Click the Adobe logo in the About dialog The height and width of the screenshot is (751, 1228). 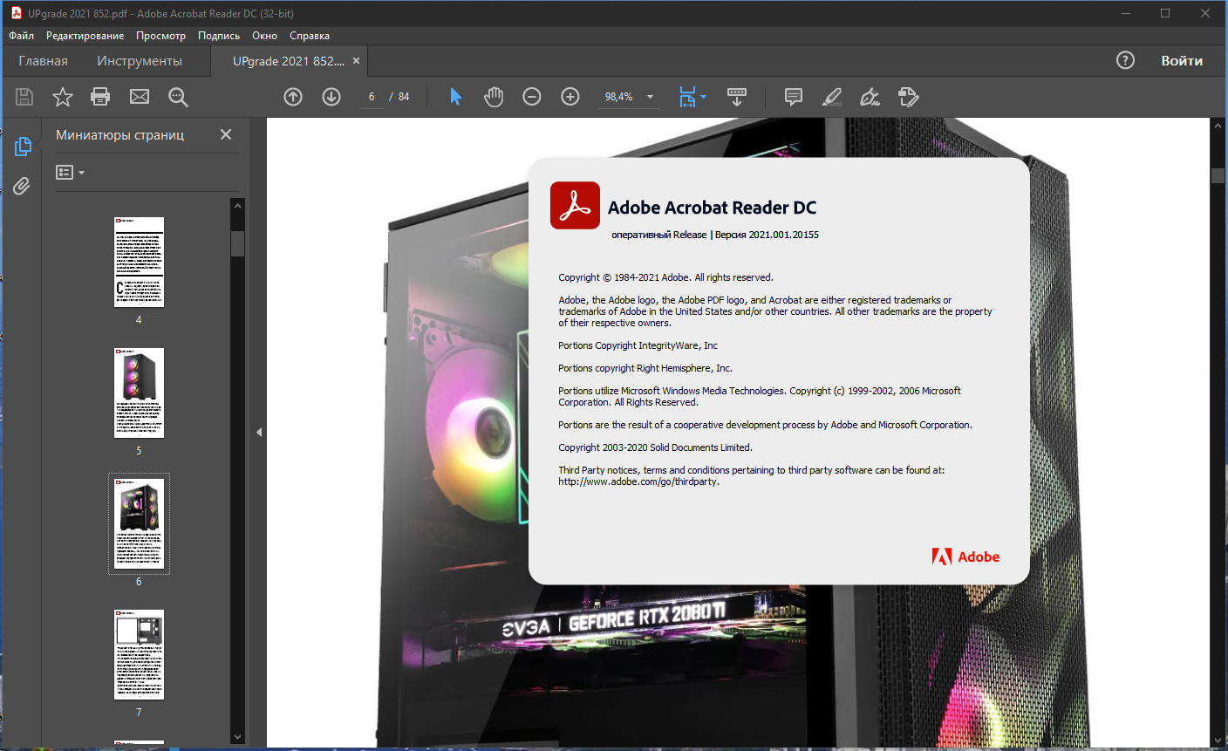point(965,556)
